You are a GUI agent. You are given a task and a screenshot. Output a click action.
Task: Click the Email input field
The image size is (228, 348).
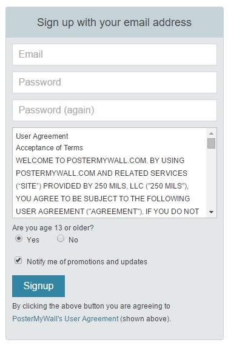[x=115, y=55]
